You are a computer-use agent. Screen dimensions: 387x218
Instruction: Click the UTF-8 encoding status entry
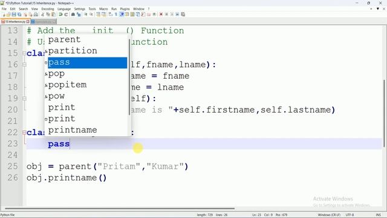pyautogui.click(x=350, y=215)
